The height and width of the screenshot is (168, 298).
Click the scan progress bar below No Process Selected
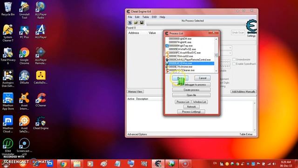(x=196, y=24)
